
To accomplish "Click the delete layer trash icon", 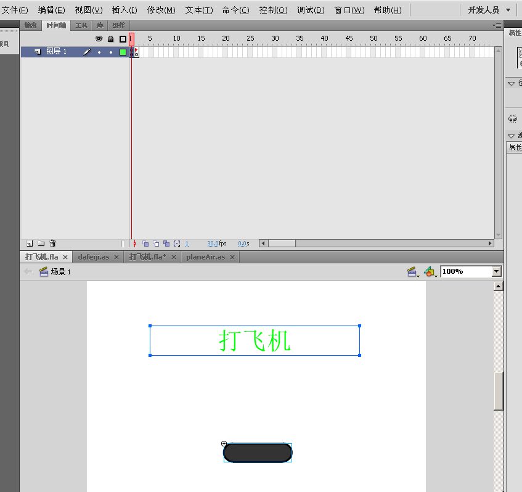I will (52, 244).
